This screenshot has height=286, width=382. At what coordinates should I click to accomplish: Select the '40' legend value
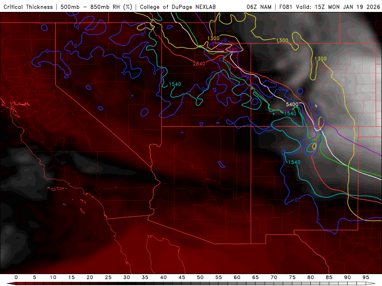[163, 277]
